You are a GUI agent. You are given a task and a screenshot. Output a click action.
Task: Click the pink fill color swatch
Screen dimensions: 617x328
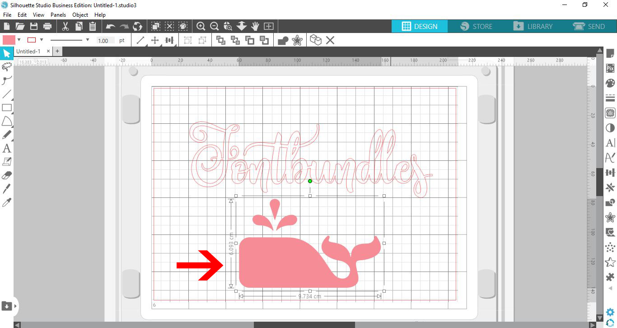pyautogui.click(x=9, y=40)
